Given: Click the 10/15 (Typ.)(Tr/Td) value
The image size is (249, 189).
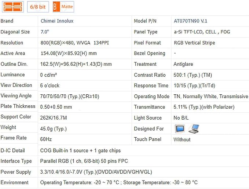Looking at the screenshot, I should 194,86.
